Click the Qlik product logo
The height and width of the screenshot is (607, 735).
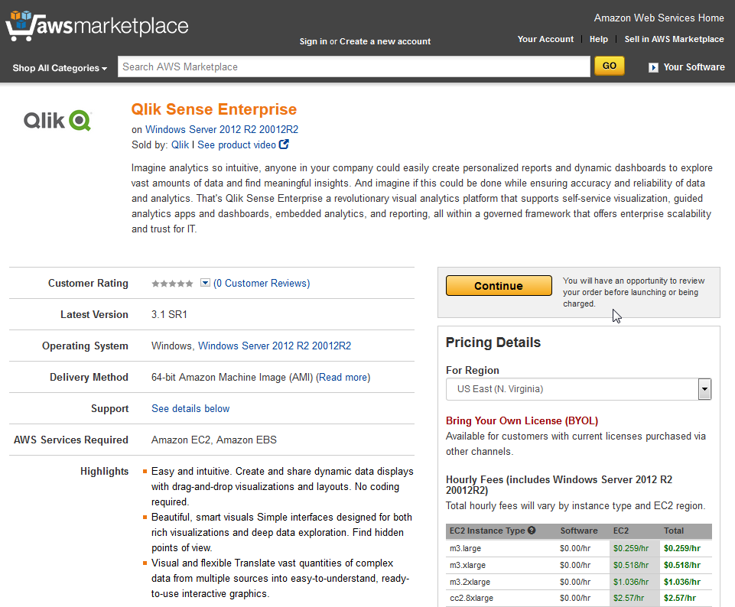tap(57, 120)
